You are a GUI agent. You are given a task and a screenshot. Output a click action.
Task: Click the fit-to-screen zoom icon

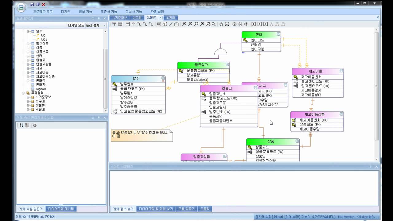pos(208,24)
